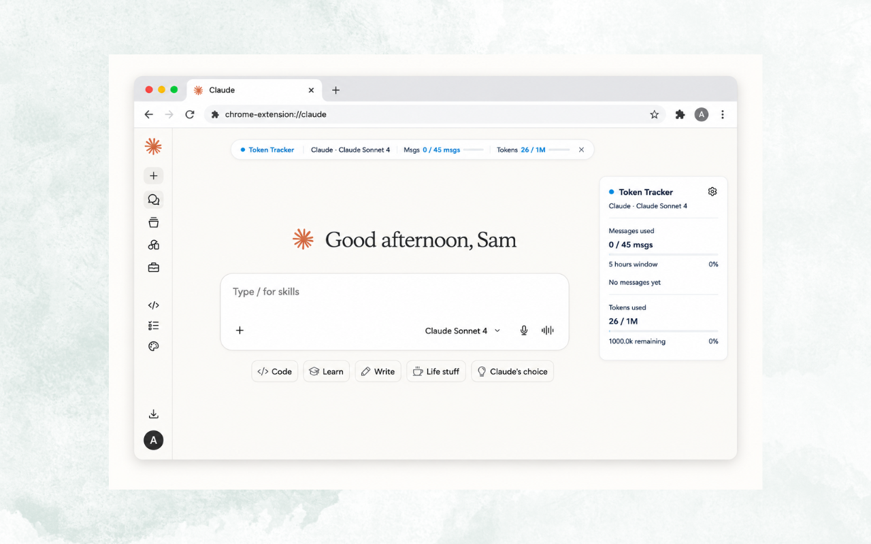This screenshot has width=871, height=544.
Task: Click "0 / 45 msgs" in the side panel
Action: point(631,245)
